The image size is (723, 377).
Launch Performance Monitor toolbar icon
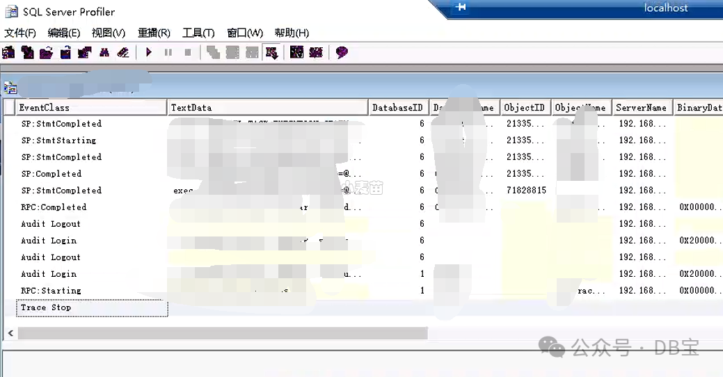pos(316,53)
